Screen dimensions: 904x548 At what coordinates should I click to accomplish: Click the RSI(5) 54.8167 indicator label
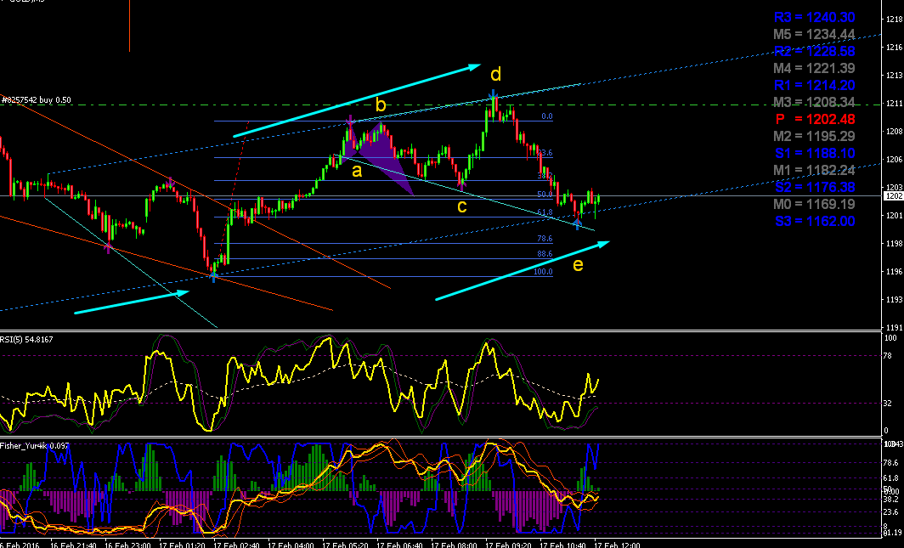tap(26, 339)
